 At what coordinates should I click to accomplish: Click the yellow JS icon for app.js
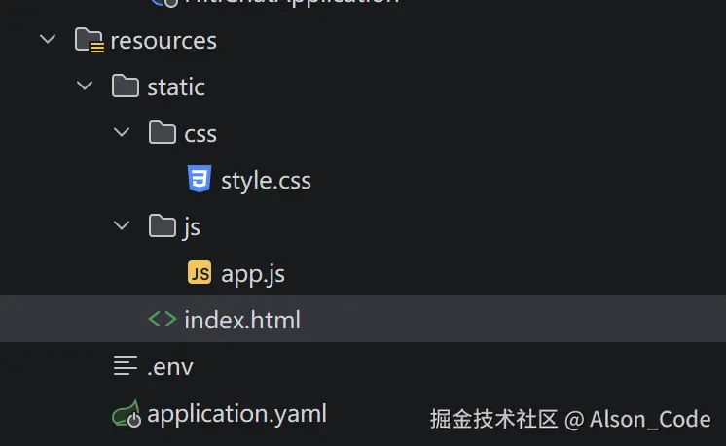pyautogui.click(x=200, y=272)
